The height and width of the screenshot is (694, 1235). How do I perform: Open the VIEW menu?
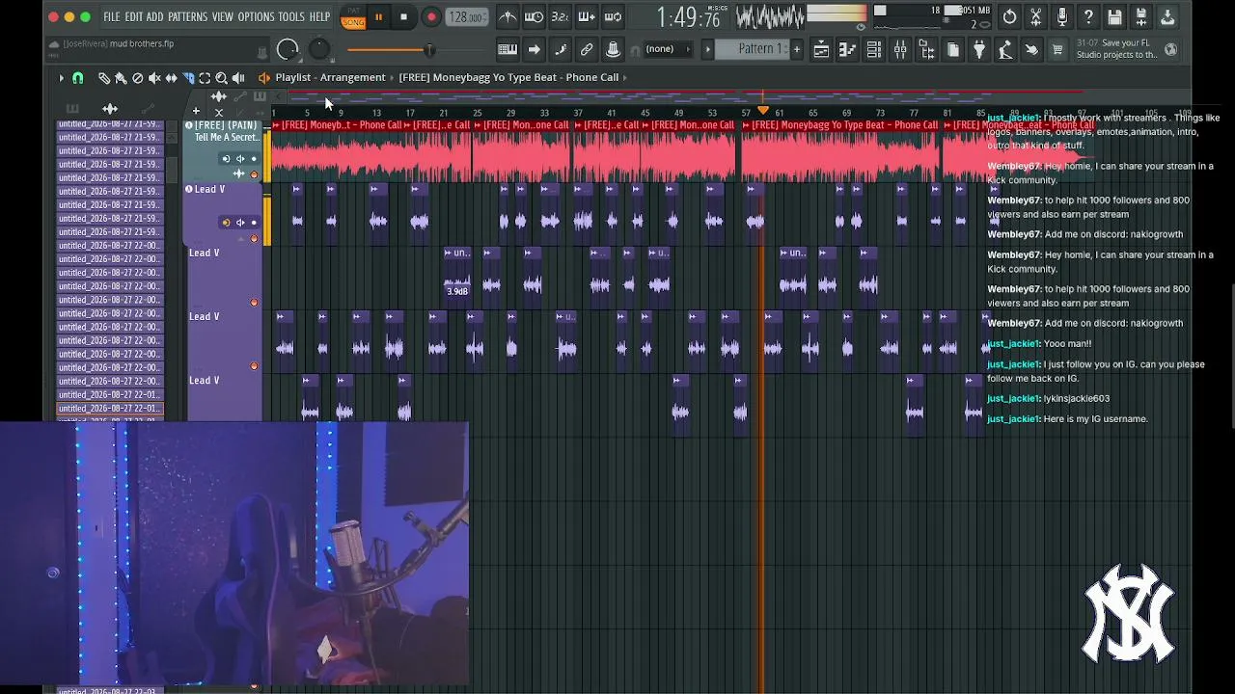[223, 17]
